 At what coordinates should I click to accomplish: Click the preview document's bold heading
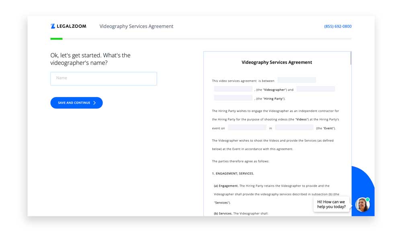[x=277, y=62]
